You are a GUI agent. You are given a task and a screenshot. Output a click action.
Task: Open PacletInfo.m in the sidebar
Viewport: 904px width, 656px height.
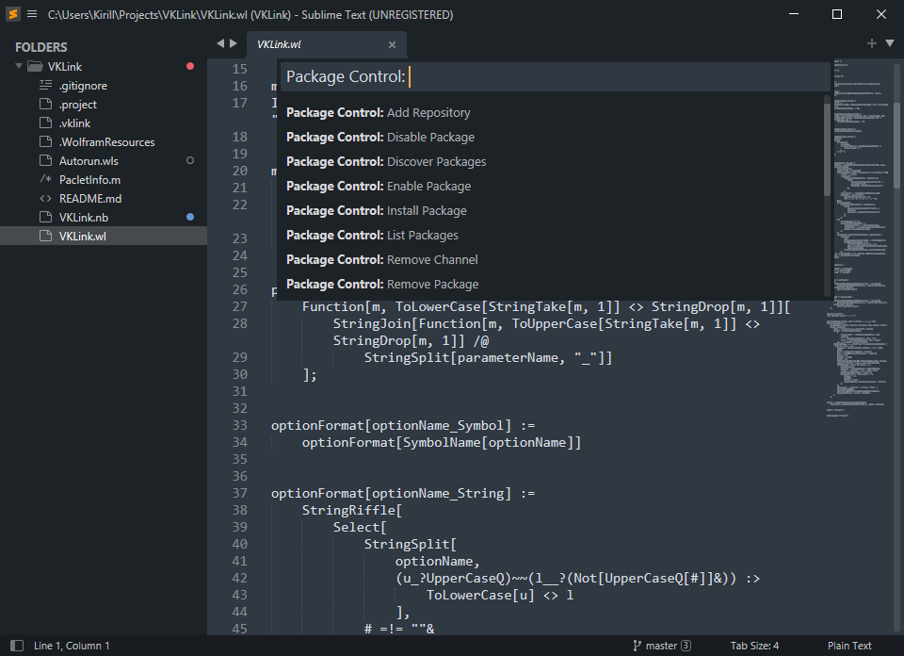[90, 179]
